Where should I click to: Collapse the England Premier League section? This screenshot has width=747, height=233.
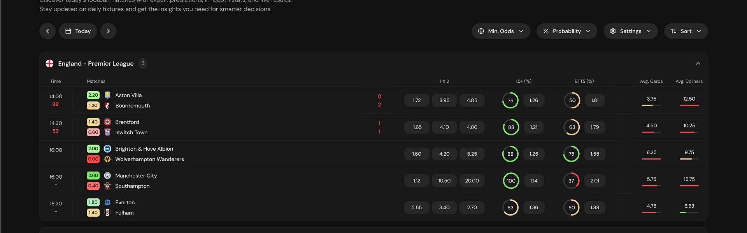[x=698, y=63]
